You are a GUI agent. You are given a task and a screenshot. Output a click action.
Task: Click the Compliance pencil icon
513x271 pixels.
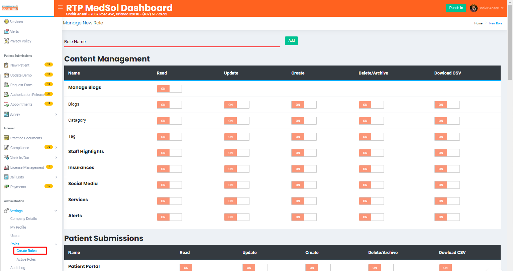(6, 148)
